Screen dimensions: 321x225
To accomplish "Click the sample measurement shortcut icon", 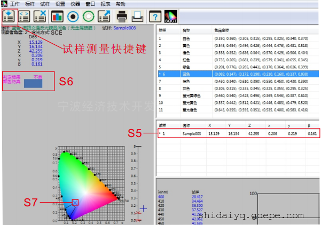I will point(10,16).
